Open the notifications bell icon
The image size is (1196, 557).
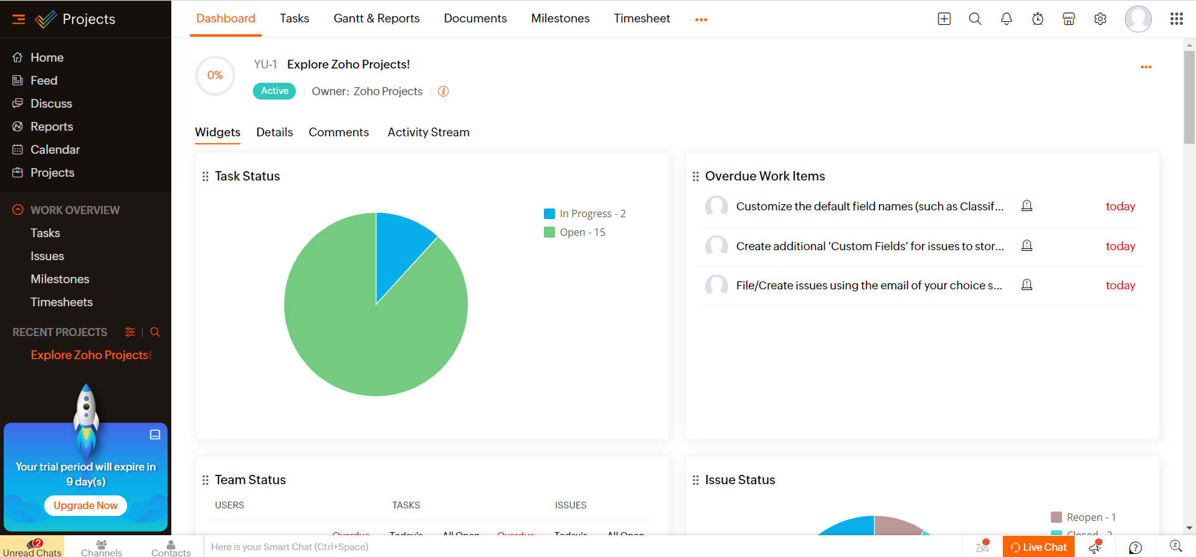pos(1006,19)
